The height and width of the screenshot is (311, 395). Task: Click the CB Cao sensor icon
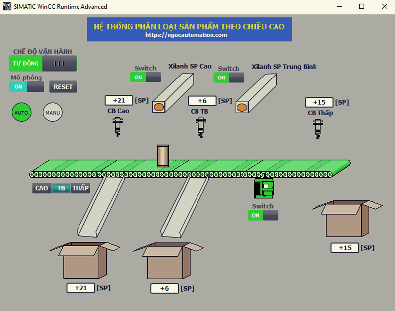(118, 127)
